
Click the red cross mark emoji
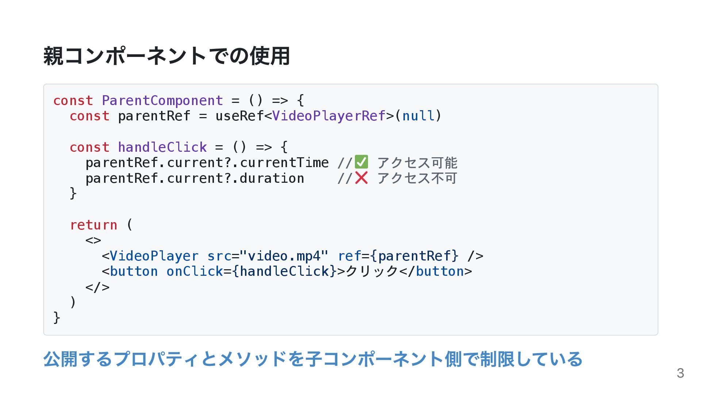(361, 178)
